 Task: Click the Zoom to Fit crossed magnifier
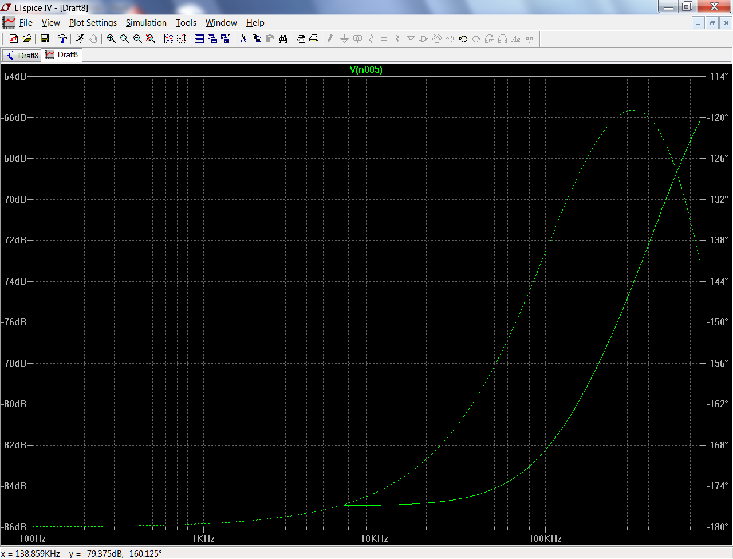[x=151, y=38]
